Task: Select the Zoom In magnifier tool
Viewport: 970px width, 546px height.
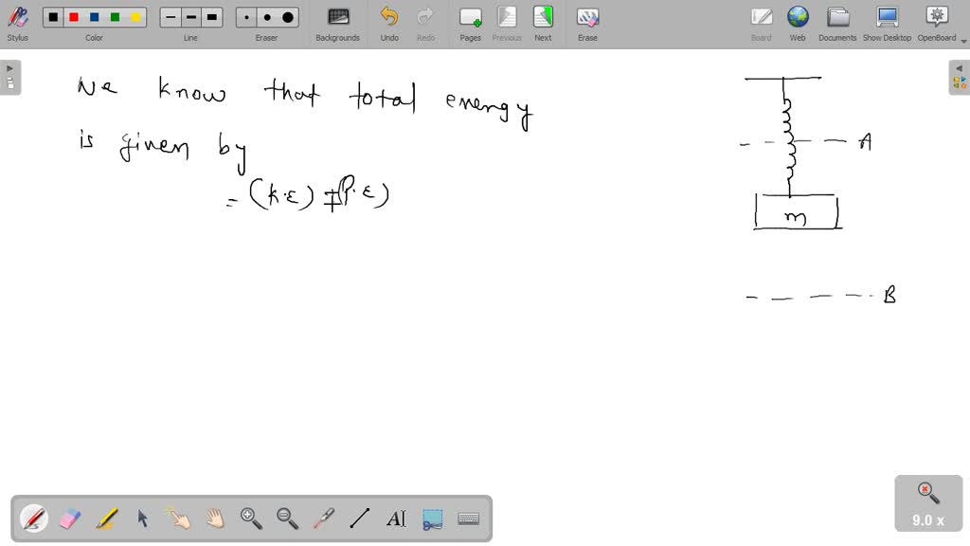Action: pyautogui.click(x=251, y=519)
